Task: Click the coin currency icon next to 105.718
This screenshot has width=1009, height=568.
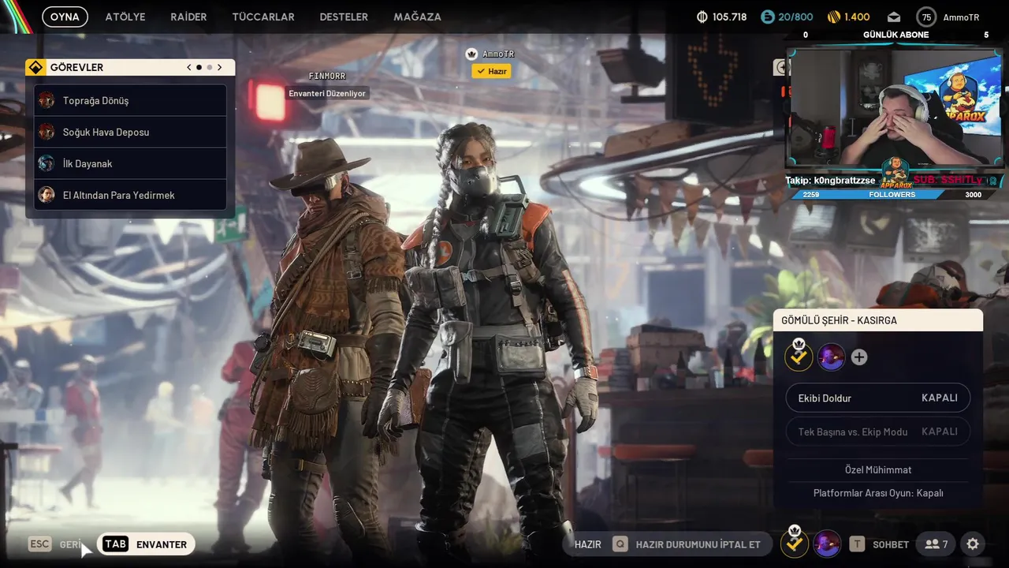Action: [702, 17]
